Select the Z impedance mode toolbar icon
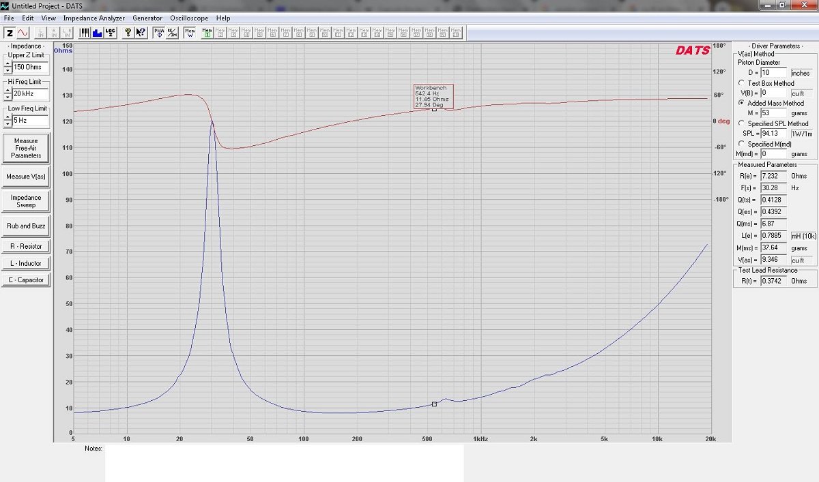The width and height of the screenshot is (819, 482). (x=10, y=32)
